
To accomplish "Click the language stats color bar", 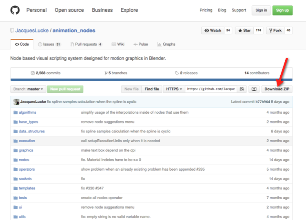I will [x=151, y=80].
